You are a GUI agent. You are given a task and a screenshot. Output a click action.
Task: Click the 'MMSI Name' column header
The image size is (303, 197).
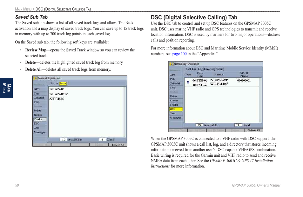(x=244, y=75)
